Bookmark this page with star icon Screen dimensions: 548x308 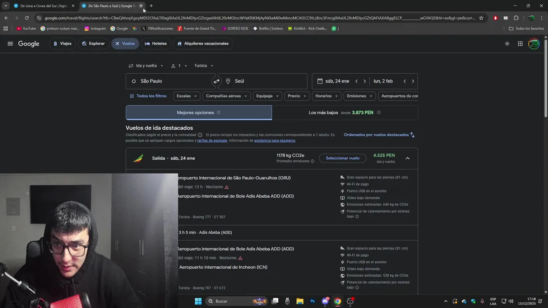(481, 18)
